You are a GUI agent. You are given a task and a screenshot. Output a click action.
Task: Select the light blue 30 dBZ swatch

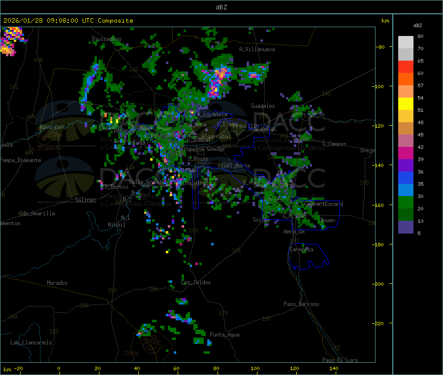pos(406,190)
